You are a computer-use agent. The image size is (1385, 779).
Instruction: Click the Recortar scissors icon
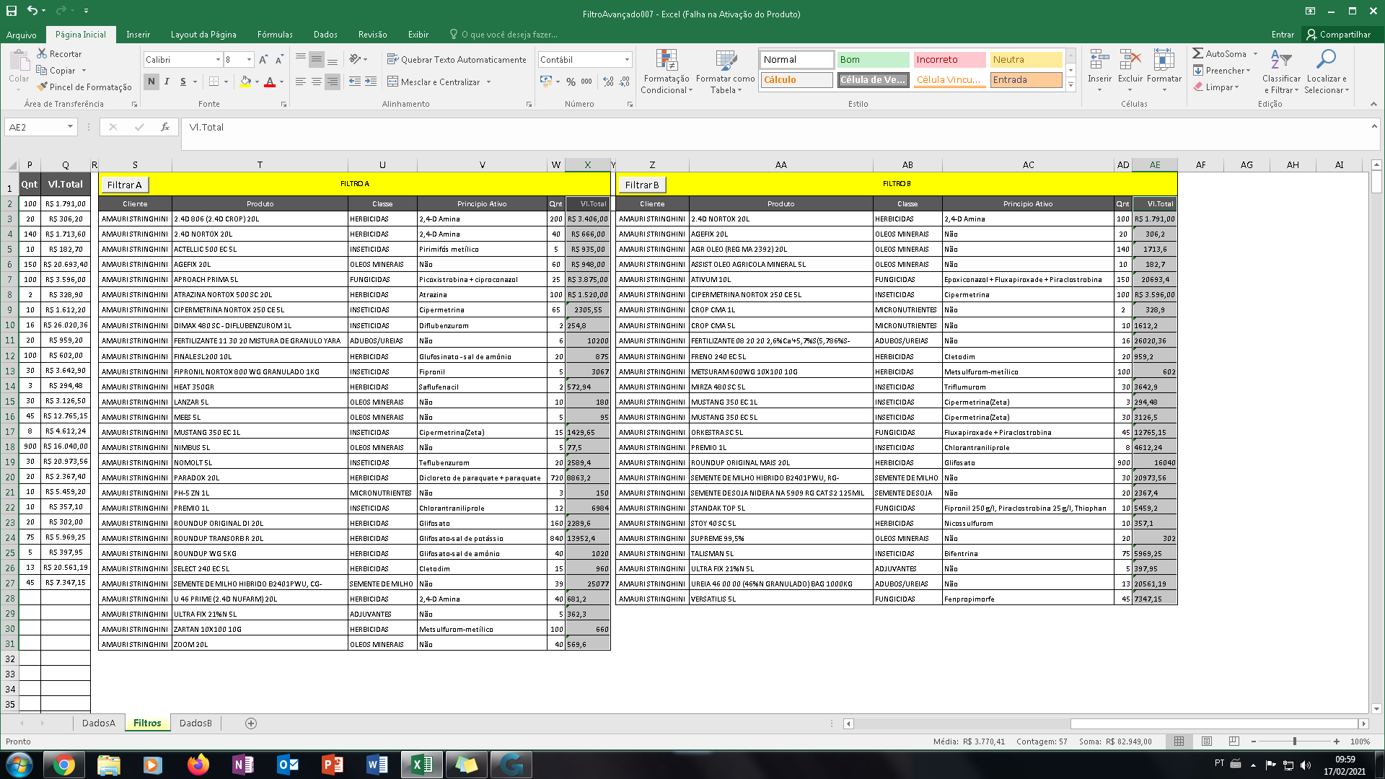pyautogui.click(x=42, y=53)
